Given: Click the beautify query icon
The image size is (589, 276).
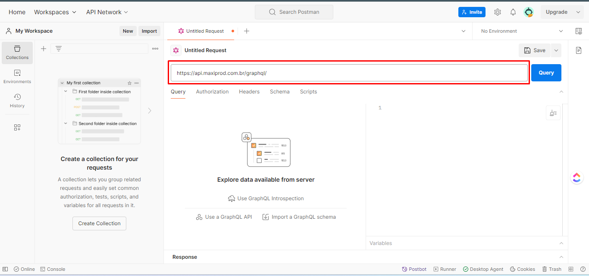Looking at the screenshot, I should coord(553,113).
